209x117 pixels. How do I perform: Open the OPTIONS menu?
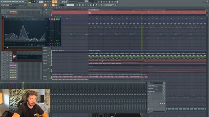tap(16, 2)
